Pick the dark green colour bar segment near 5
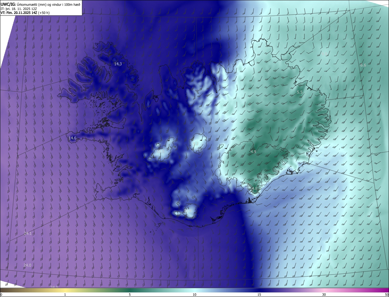 click(x=130, y=290)
